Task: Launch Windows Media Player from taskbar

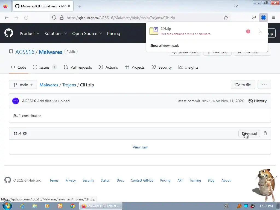Action: 47,206
